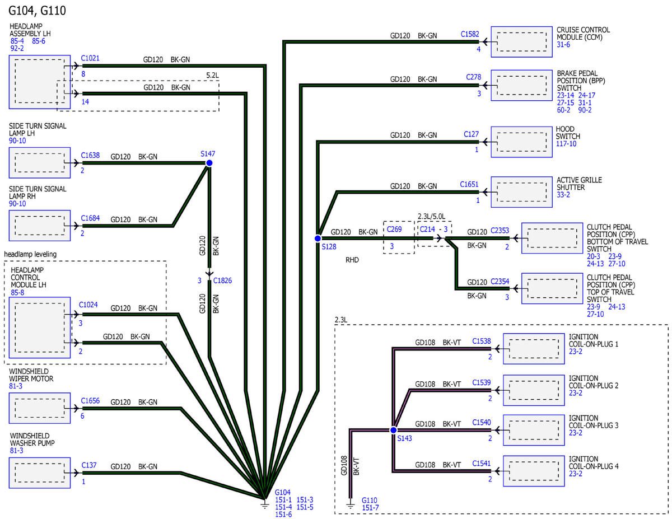Open the C2354 connector link
The width and height of the screenshot is (672, 519).
pyautogui.click(x=500, y=280)
